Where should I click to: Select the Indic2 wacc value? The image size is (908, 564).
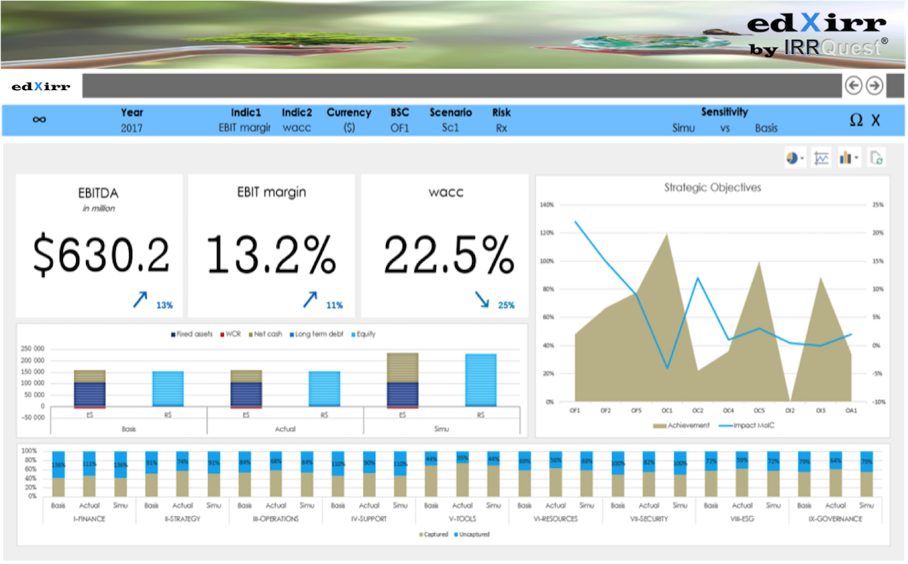(297, 128)
